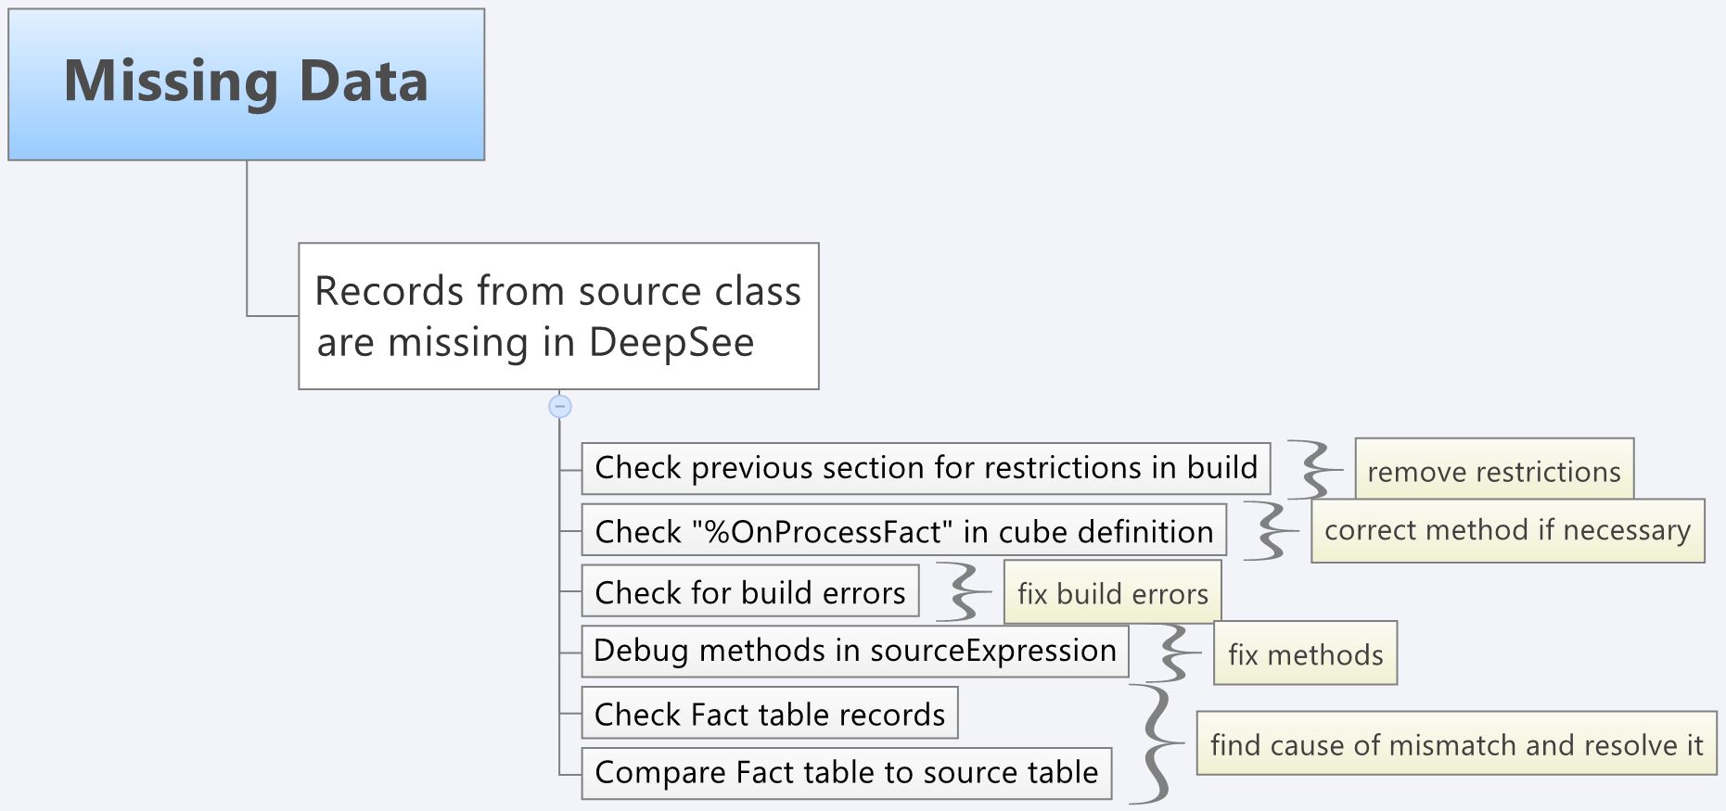Click the correct method if necessary note
Image resolution: width=1726 pixels, height=811 pixels.
pyautogui.click(x=1507, y=530)
